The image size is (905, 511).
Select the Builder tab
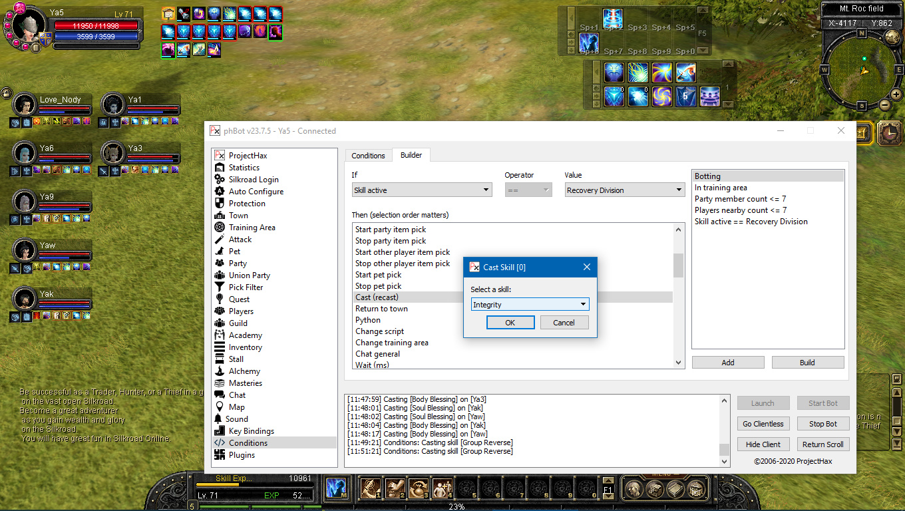pyautogui.click(x=411, y=155)
